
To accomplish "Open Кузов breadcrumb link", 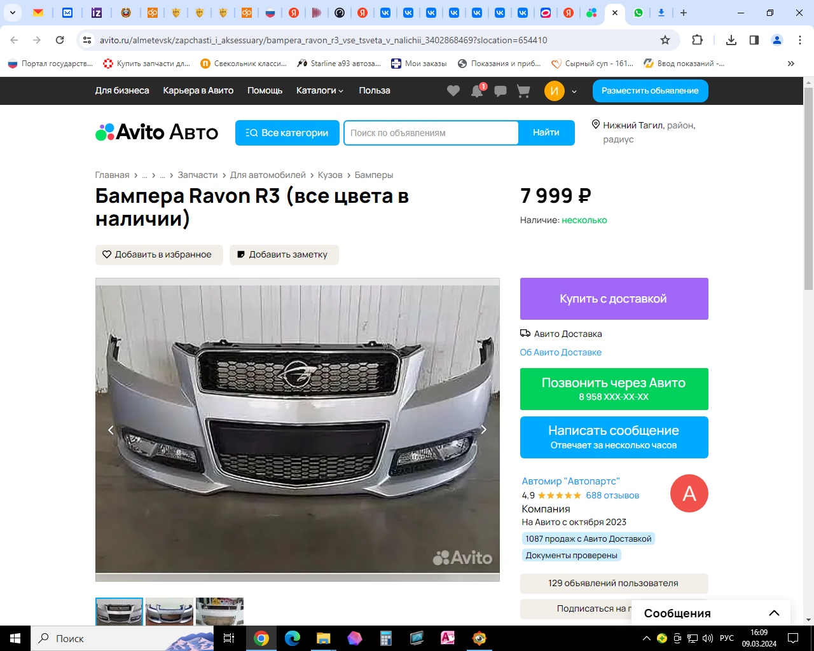I will 330,175.
